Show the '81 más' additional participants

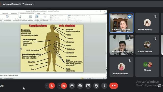coord(147,67)
